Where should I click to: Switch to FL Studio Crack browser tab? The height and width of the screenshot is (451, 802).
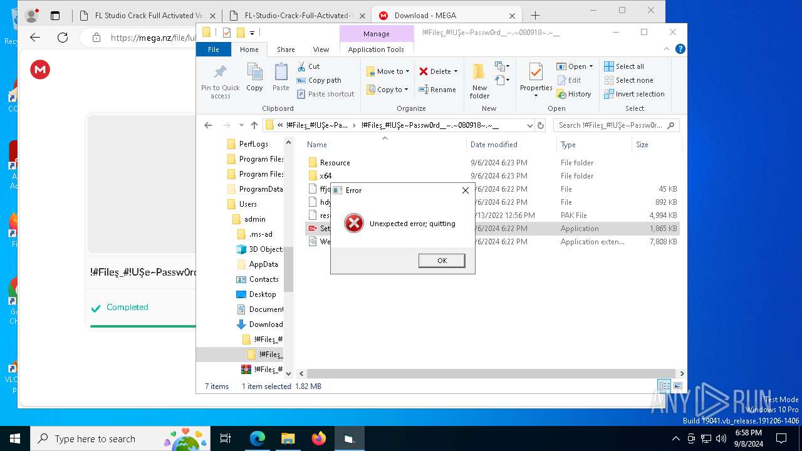[x=148, y=16]
